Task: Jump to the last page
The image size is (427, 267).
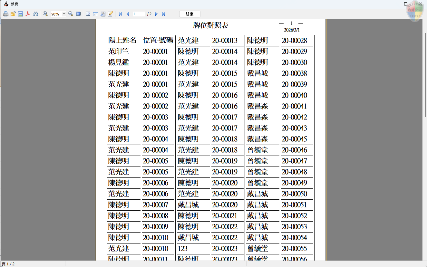Action: 164,14
